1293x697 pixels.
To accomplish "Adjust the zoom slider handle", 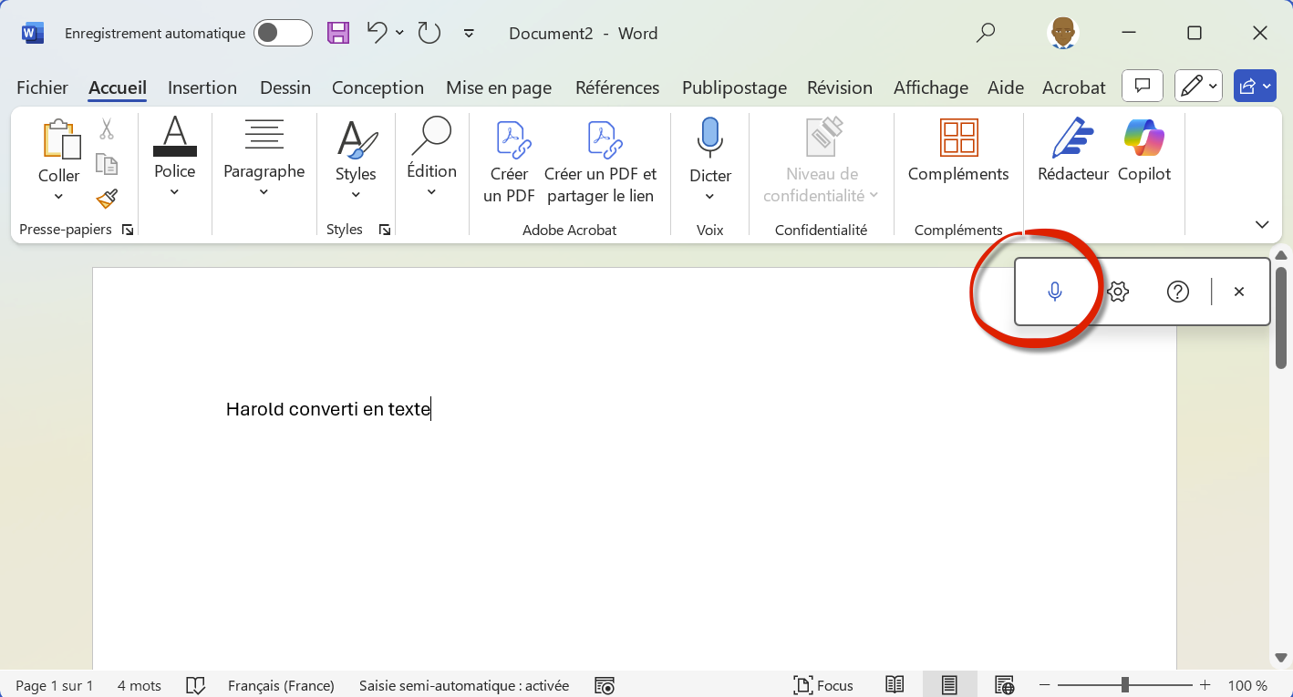I will [x=1125, y=685].
